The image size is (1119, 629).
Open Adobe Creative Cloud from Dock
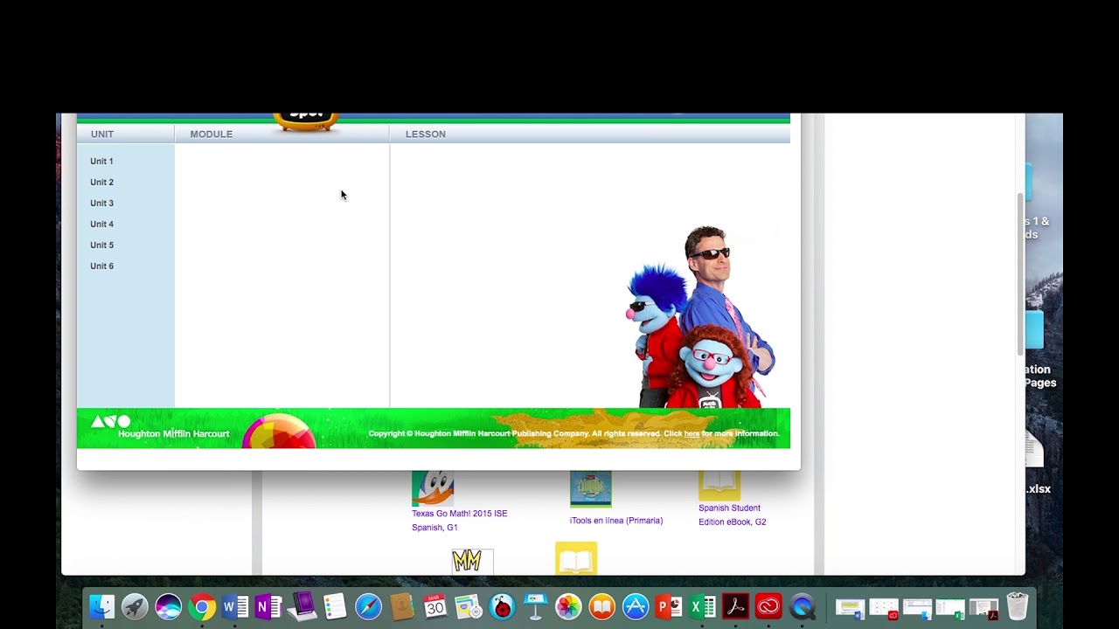click(768, 606)
